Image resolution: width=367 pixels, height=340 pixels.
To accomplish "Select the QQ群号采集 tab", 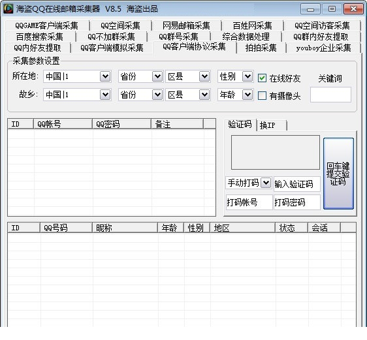I will click(x=178, y=37).
